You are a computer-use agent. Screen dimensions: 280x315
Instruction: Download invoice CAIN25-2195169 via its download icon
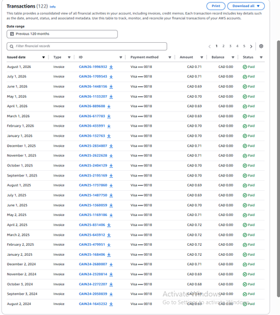coord(111,176)
